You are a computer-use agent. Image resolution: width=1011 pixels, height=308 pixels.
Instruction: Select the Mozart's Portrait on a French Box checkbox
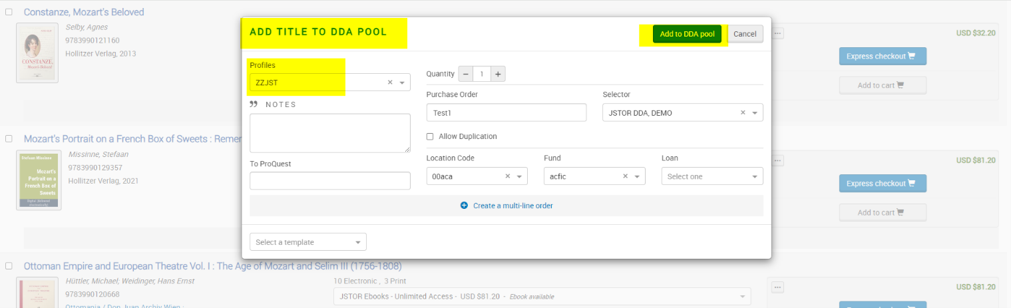(9, 138)
